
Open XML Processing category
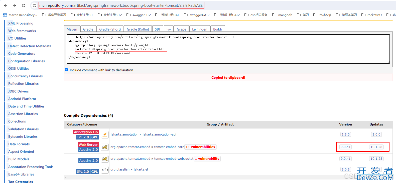(21, 23)
